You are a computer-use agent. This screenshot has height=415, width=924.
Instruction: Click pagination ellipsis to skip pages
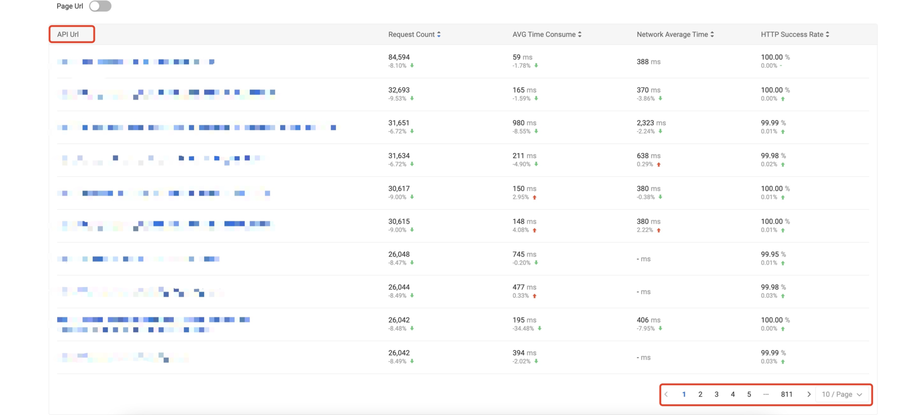tap(766, 394)
